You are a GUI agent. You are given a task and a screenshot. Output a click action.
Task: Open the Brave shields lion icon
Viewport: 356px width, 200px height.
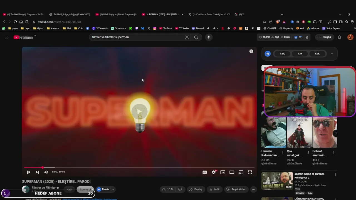pos(278,22)
